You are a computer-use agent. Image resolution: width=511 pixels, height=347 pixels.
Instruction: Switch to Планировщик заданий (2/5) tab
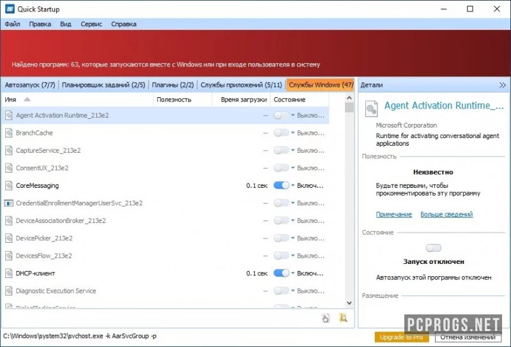103,85
